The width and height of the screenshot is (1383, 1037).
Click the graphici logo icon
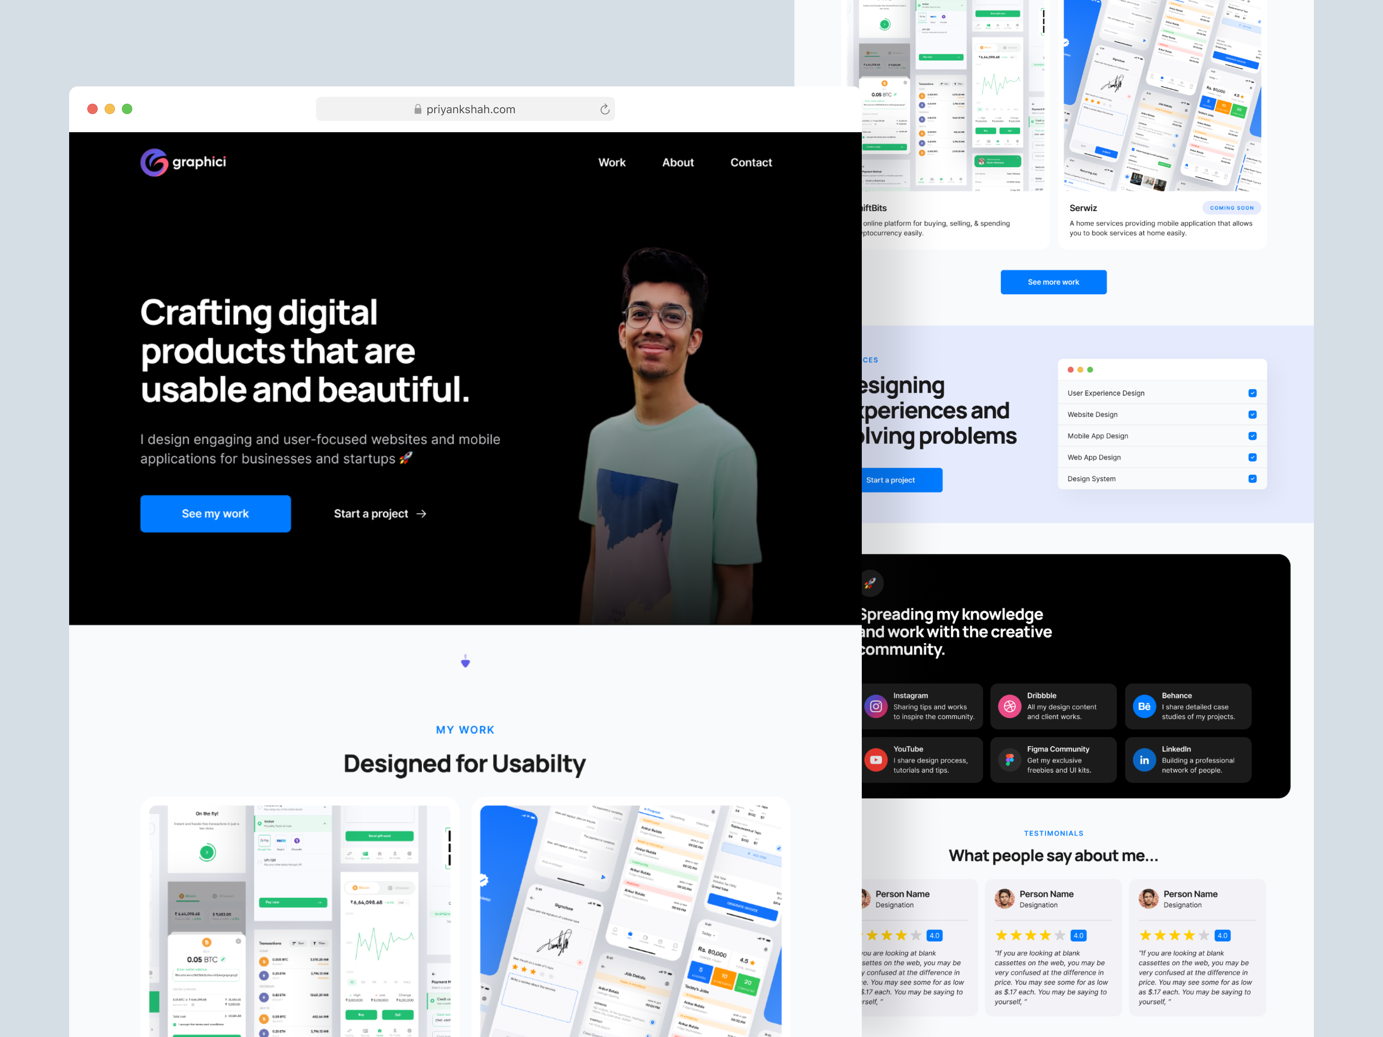click(x=154, y=162)
